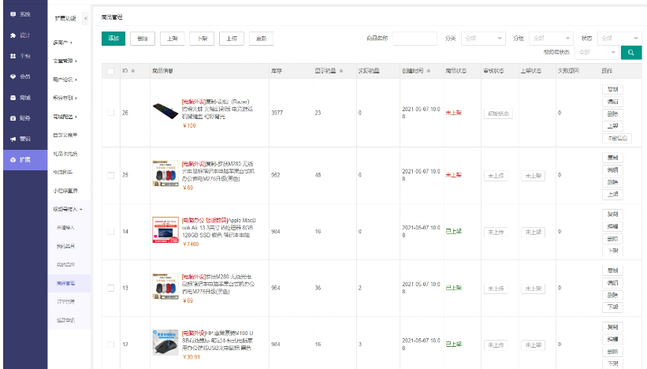
Task: Click the 已上架 status for ID 13
Action: [453, 288]
